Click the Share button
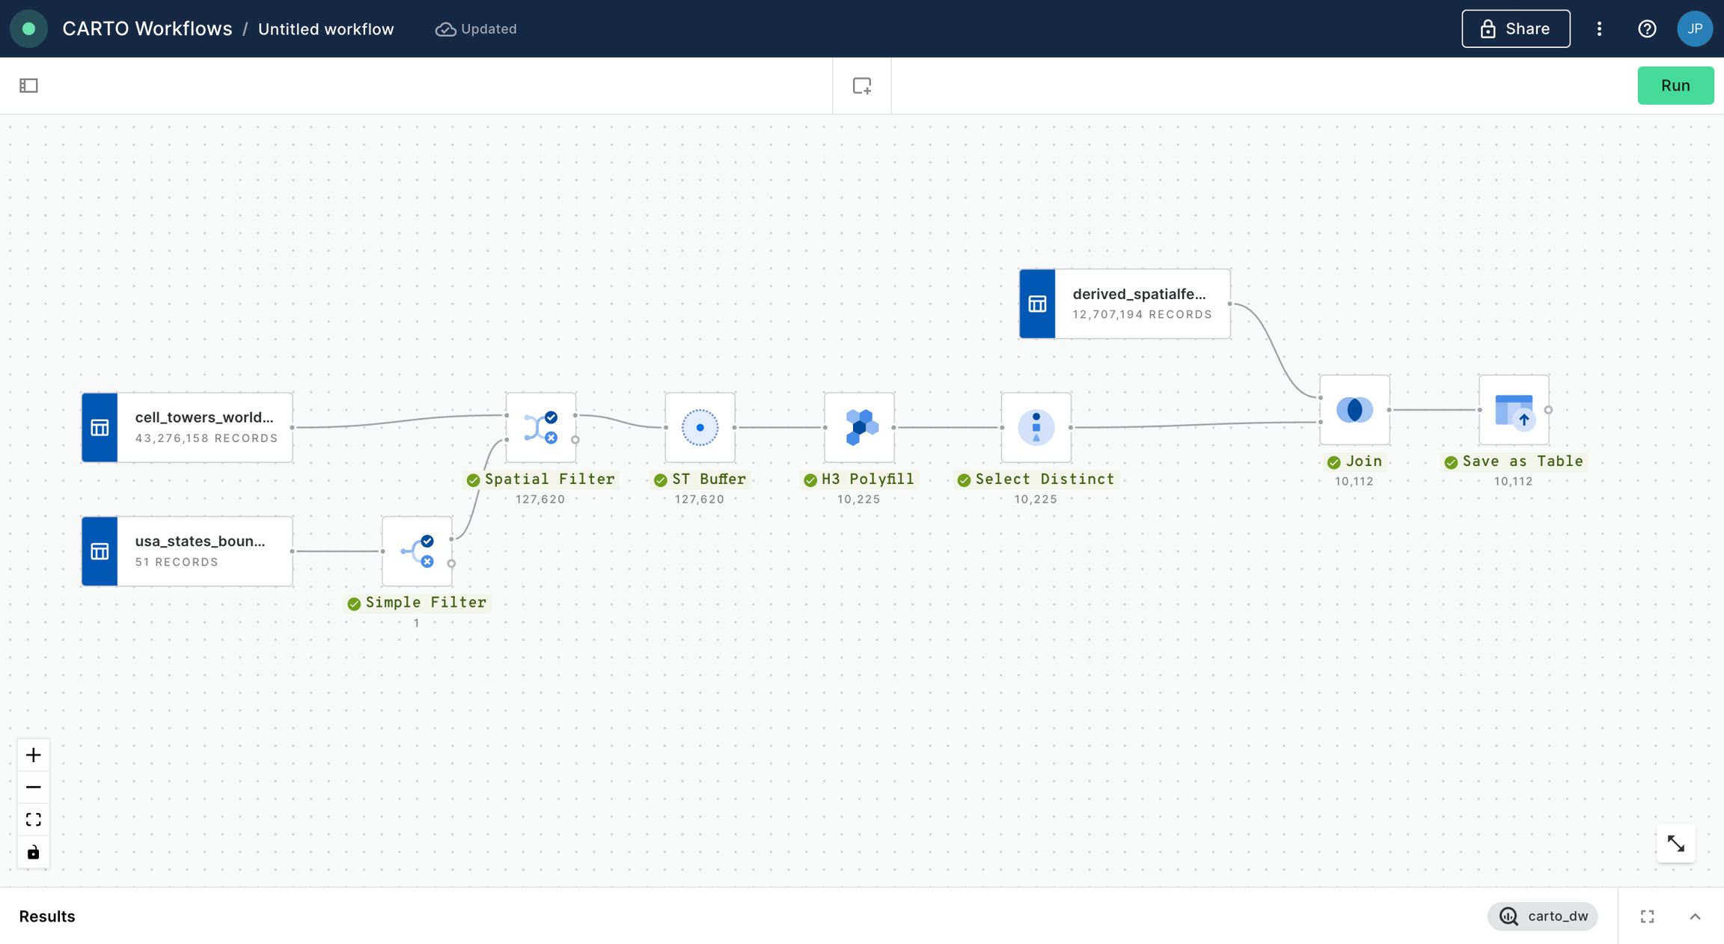The height and width of the screenshot is (944, 1724). pyautogui.click(x=1515, y=28)
